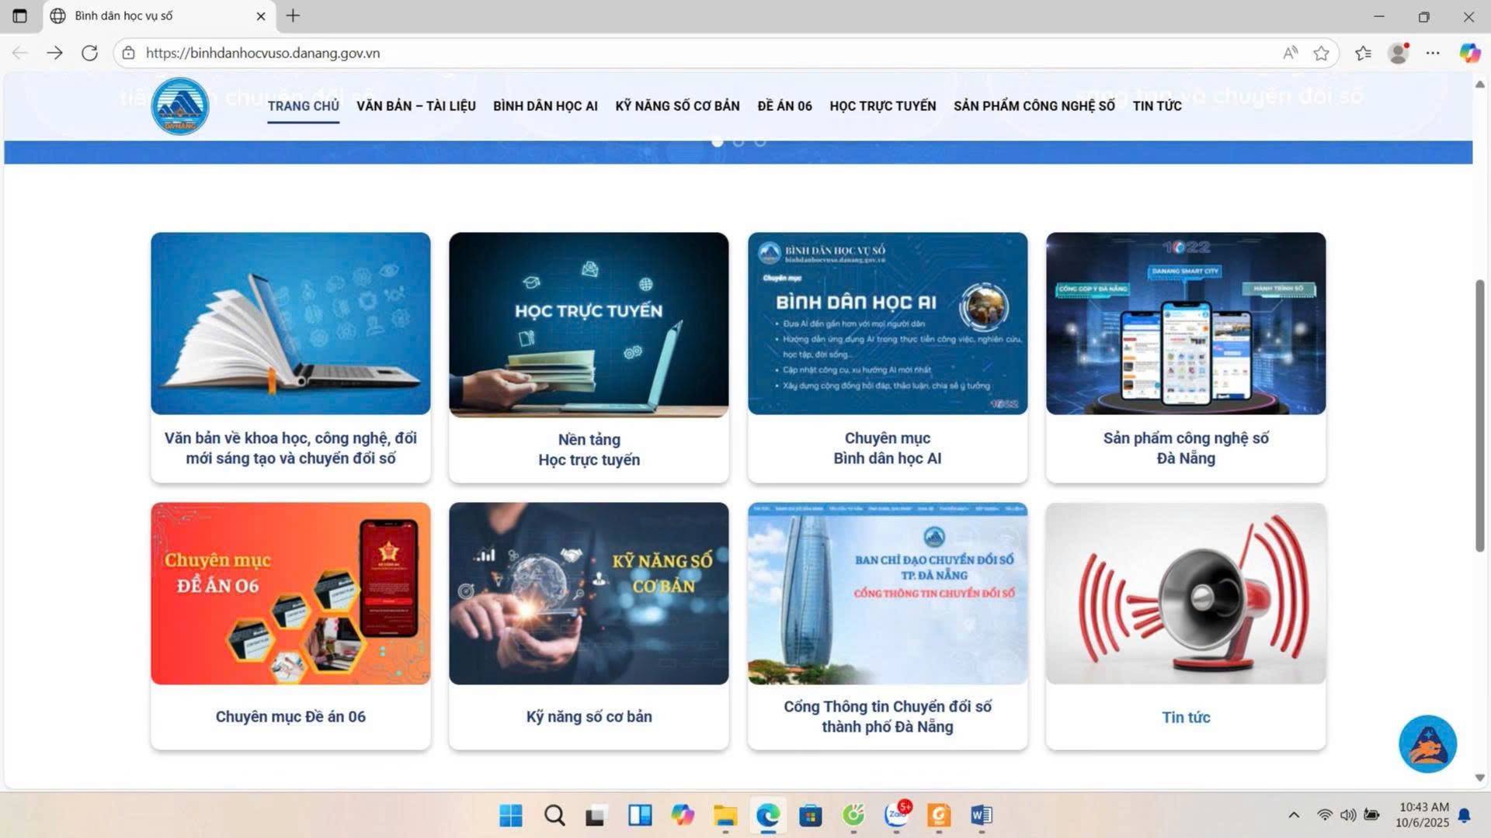1491x838 pixels.
Task: Open the Tin tức link
Action: [x=1186, y=717]
